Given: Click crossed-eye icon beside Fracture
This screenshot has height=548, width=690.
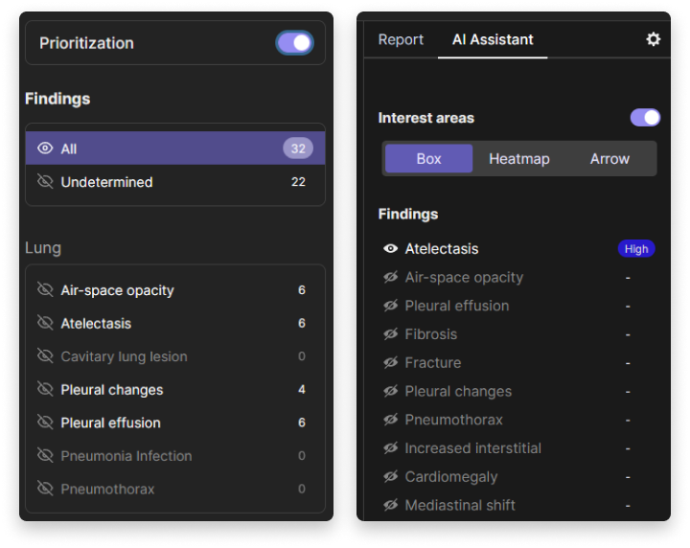Looking at the screenshot, I should tap(390, 363).
